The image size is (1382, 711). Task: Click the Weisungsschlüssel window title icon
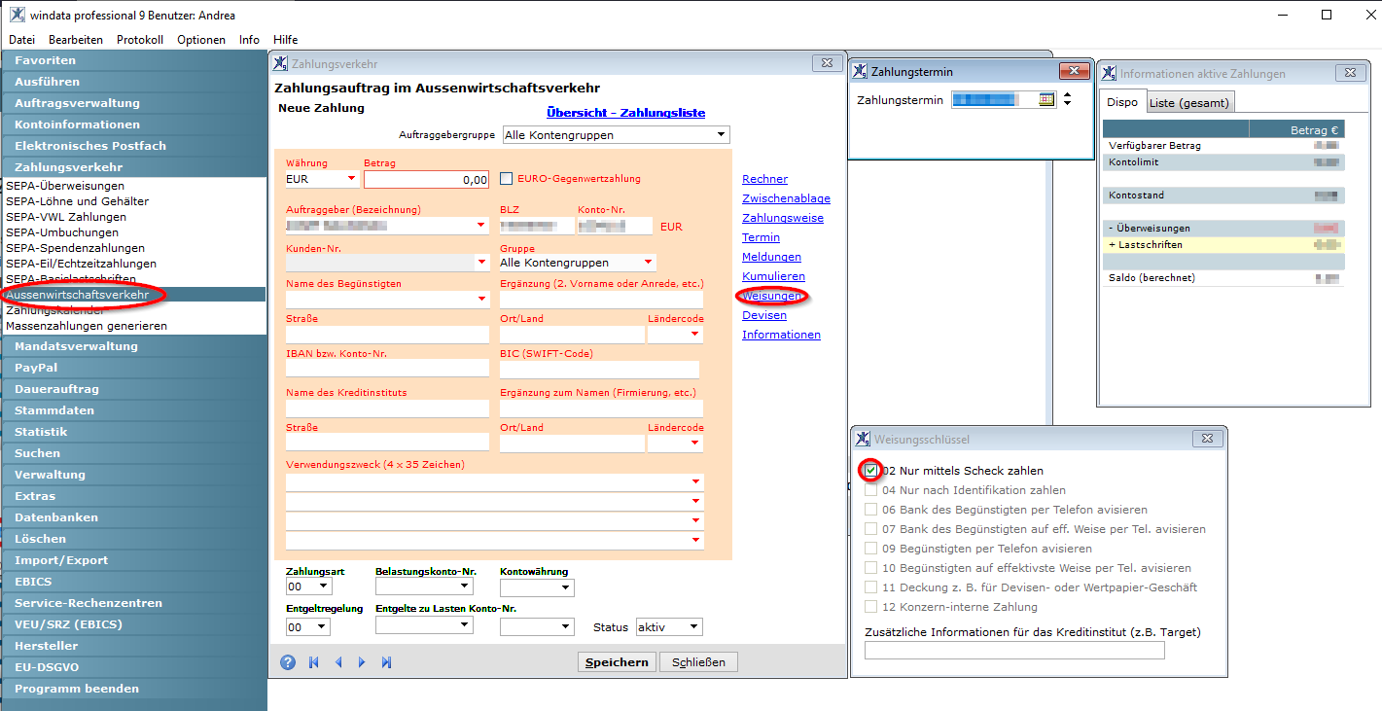(x=864, y=439)
